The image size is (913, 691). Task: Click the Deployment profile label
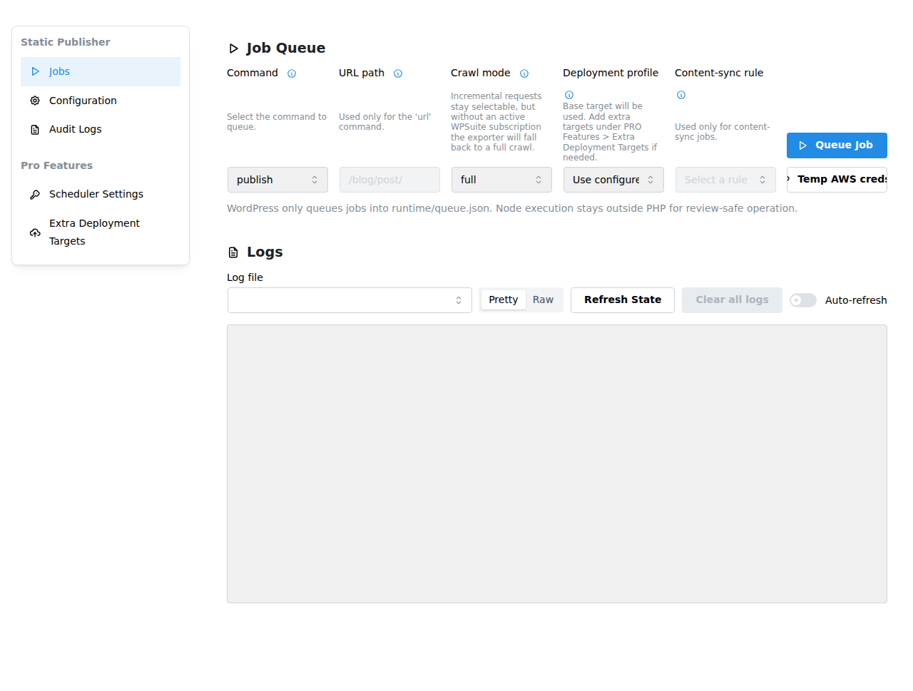[611, 73]
